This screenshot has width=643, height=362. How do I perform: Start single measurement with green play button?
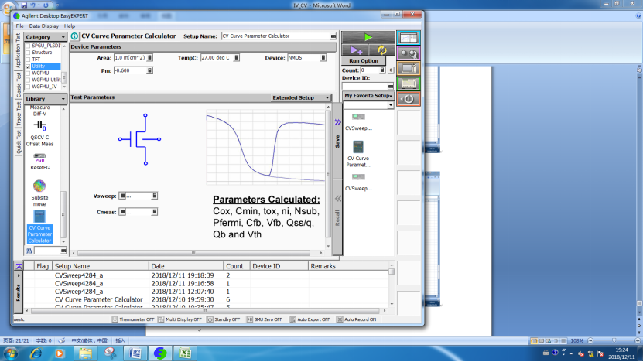[368, 37]
